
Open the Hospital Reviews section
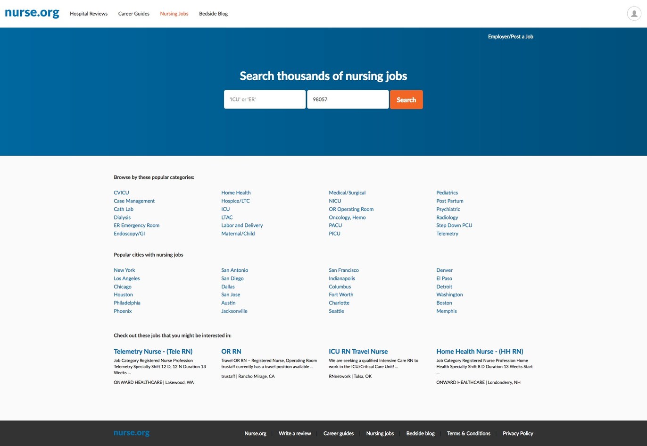pyautogui.click(x=89, y=14)
